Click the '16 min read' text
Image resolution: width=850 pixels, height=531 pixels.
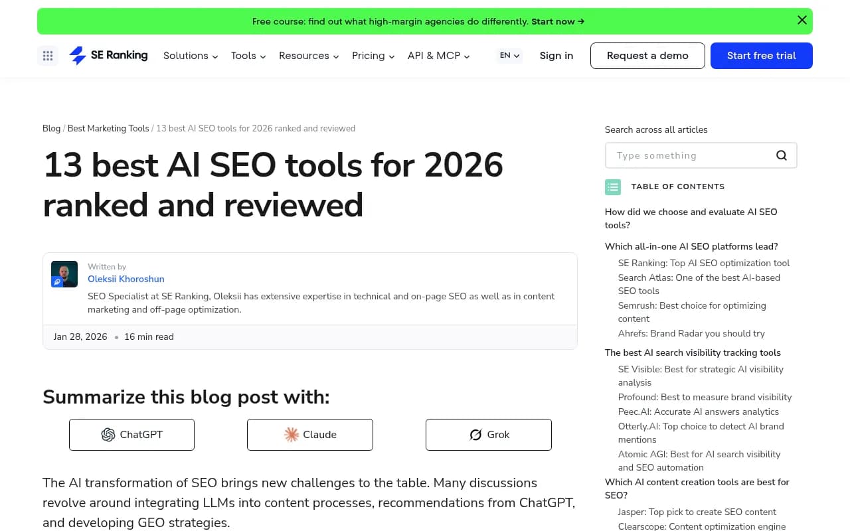(x=149, y=337)
